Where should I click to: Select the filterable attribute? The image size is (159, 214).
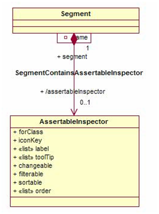(28, 174)
